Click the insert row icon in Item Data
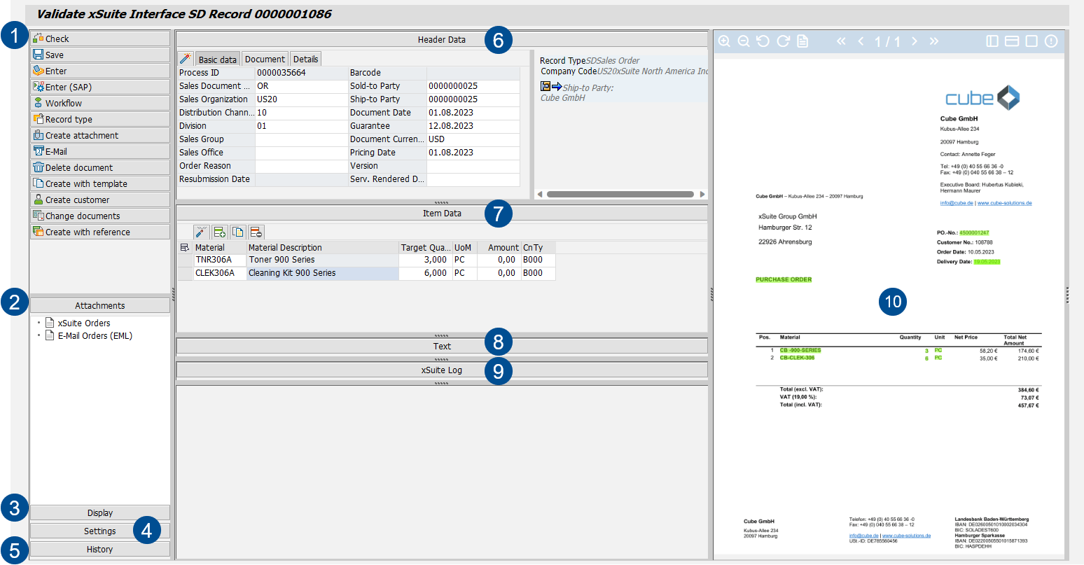This screenshot has width=1084, height=565. click(220, 232)
